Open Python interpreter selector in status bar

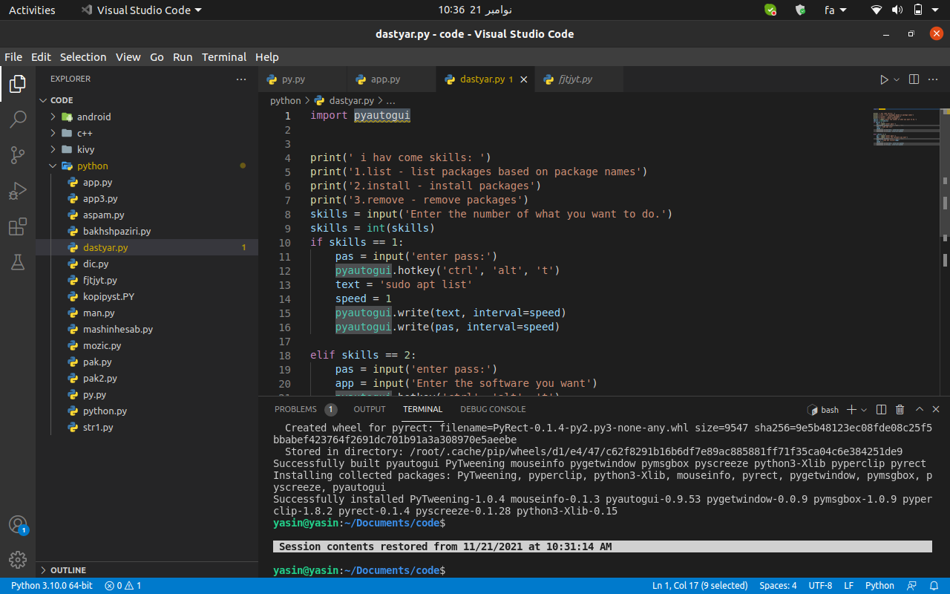[51, 585]
